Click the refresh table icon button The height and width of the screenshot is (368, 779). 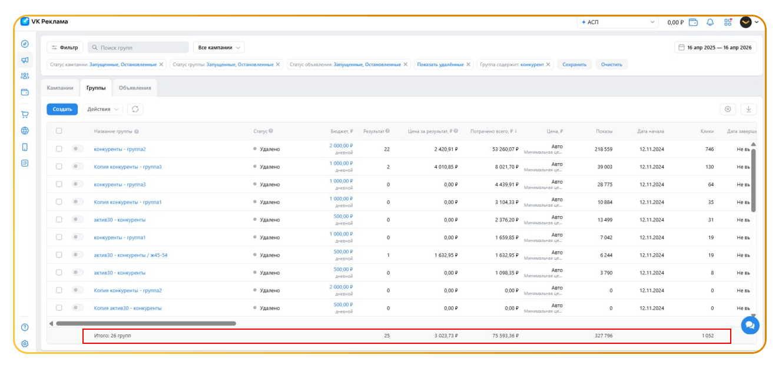click(135, 109)
